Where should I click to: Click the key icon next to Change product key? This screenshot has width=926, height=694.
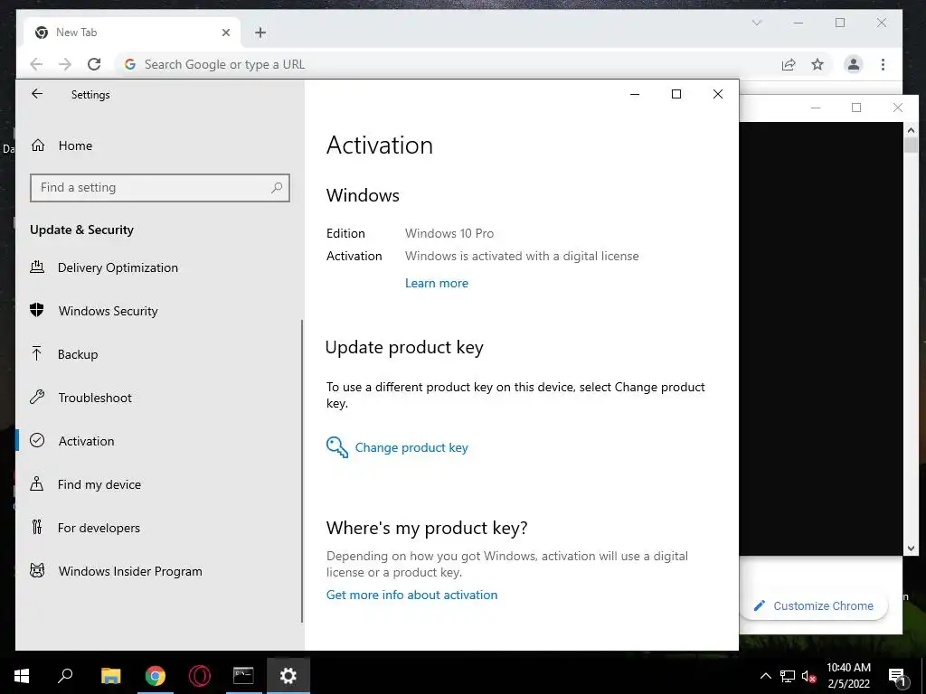click(337, 447)
